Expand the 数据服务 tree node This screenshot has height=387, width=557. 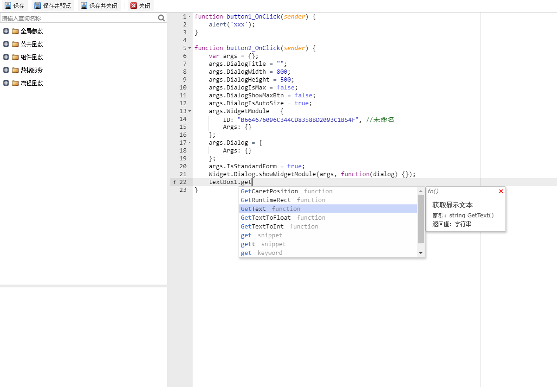point(6,70)
